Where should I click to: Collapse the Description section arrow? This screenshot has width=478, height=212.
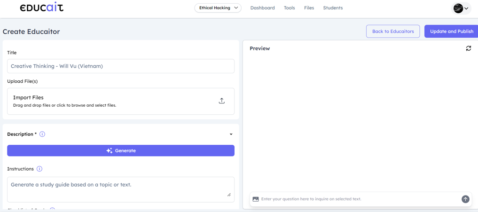point(231,134)
